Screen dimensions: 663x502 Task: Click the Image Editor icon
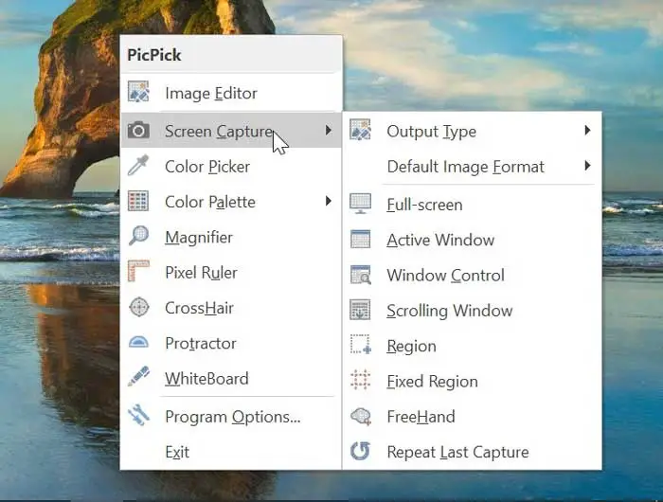pyautogui.click(x=138, y=93)
